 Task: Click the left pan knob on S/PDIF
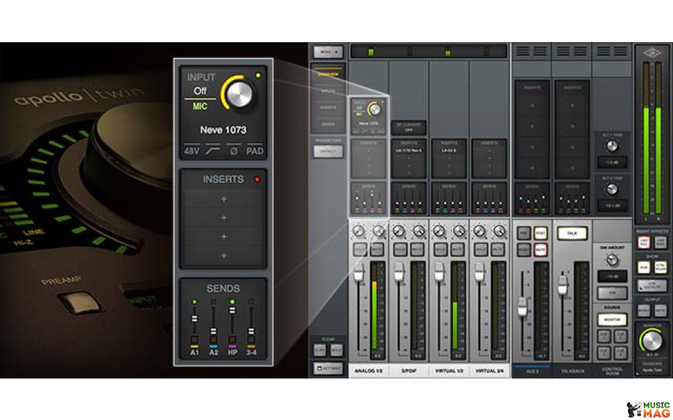pyautogui.click(x=399, y=231)
